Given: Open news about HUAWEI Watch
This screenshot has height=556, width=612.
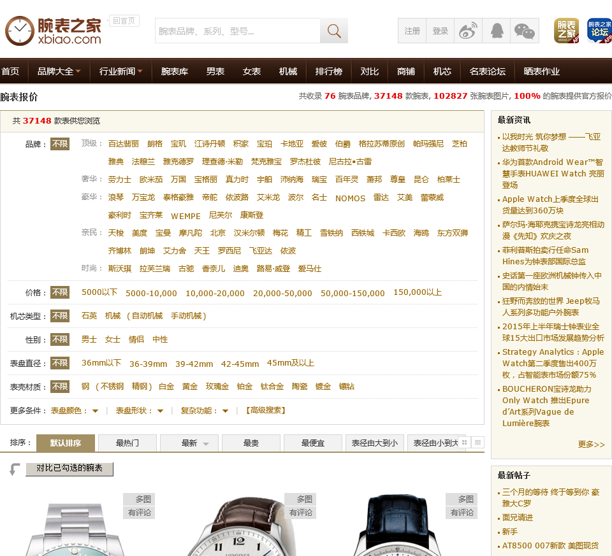Looking at the screenshot, I should click(553, 173).
